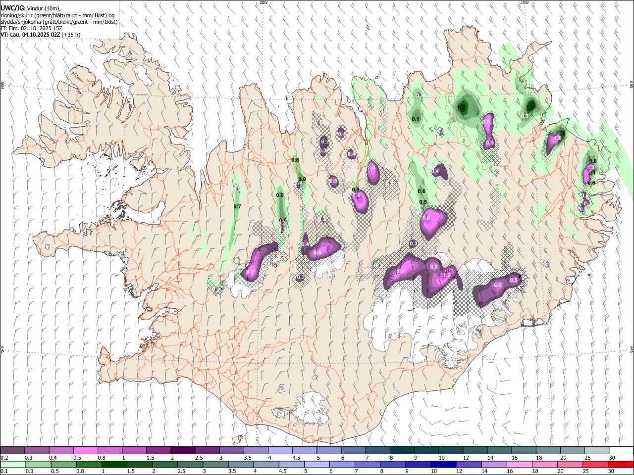This screenshot has height=475, width=634.
Task: Click the white 30+ swatch in top legend row
Action: pyautogui.click(x=621, y=451)
